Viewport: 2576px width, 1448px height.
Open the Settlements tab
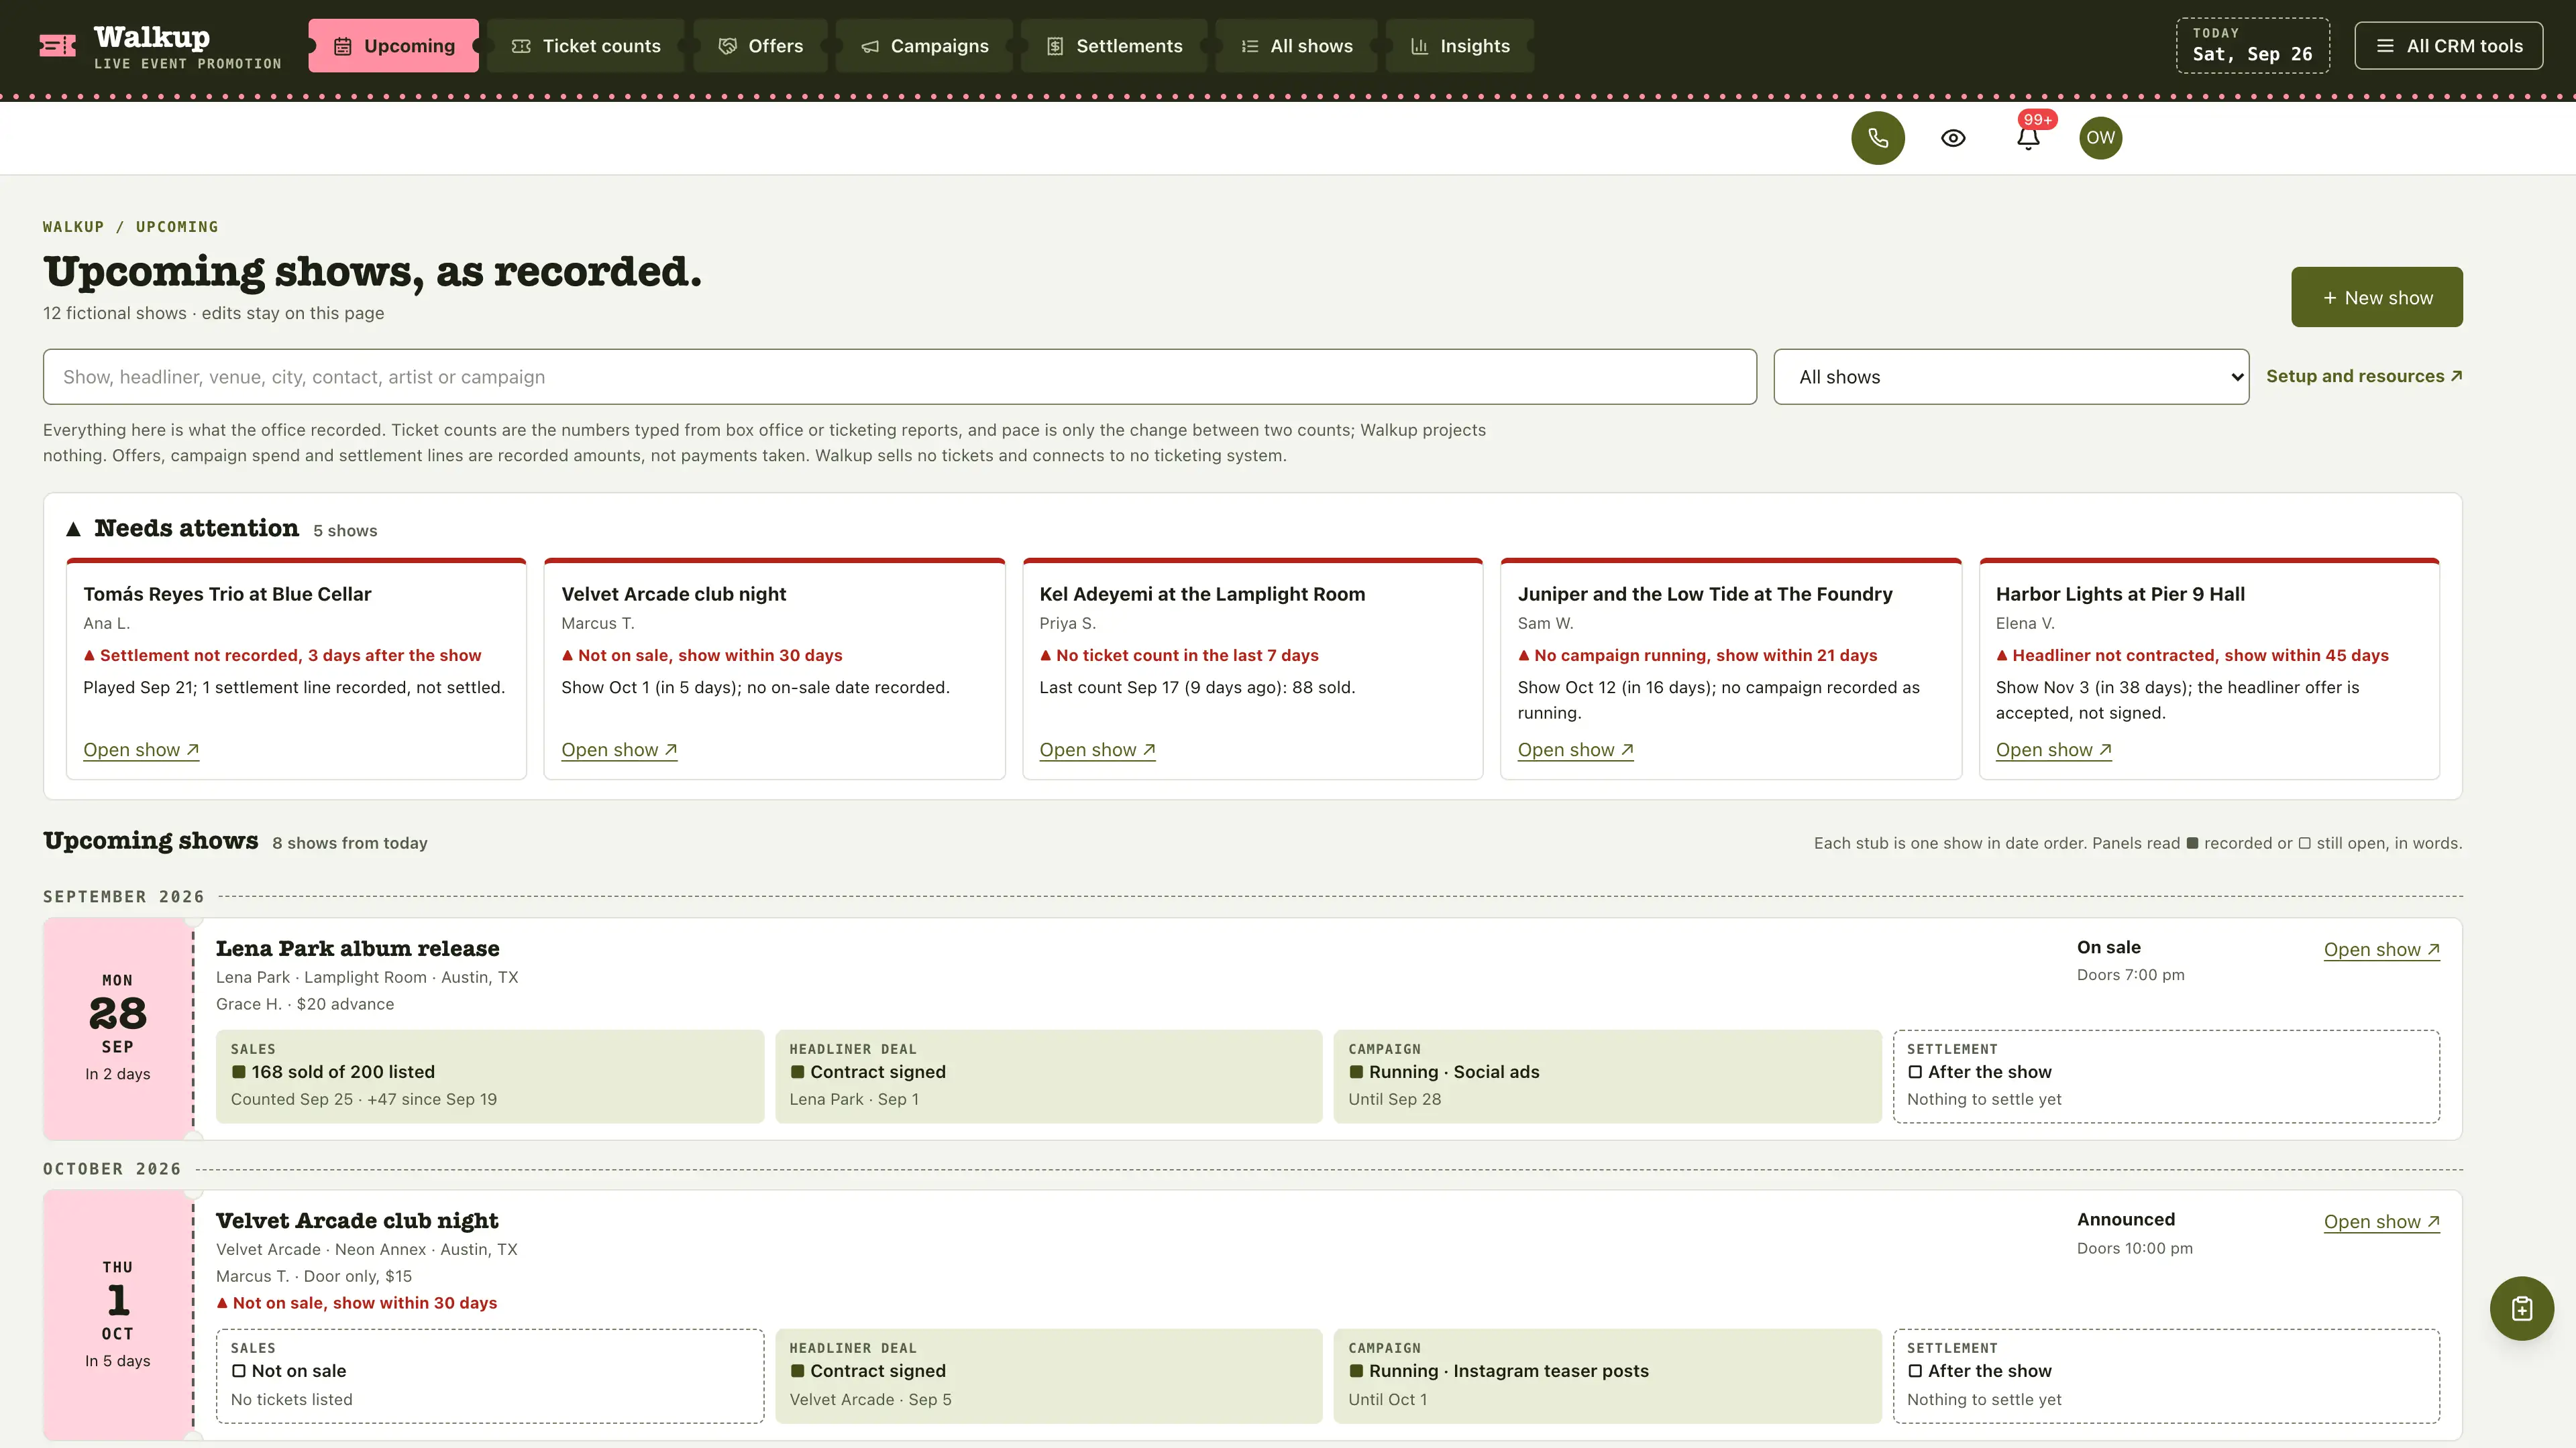[1114, 46]
